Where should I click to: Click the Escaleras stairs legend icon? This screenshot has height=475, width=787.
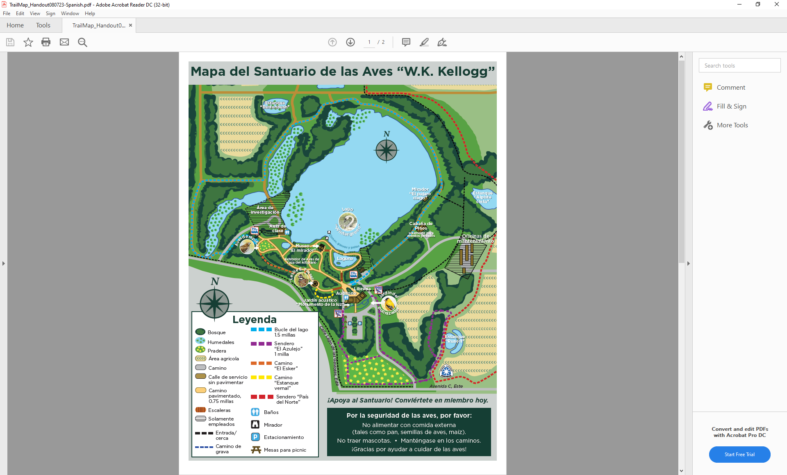click(x=200, y=409)
